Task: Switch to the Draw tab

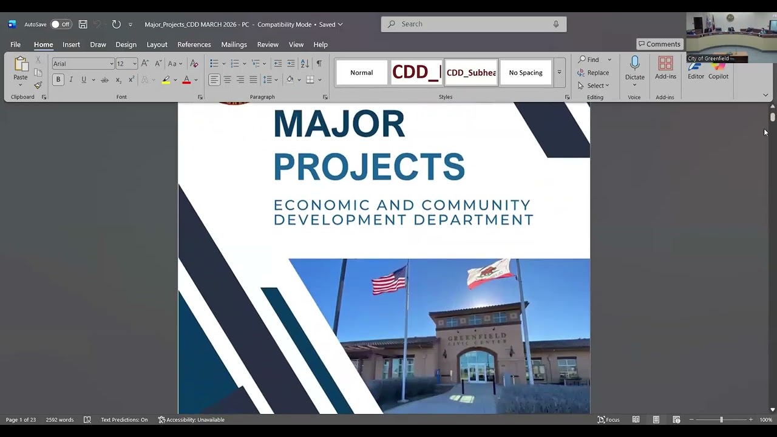Action: [x=98, y=44]
